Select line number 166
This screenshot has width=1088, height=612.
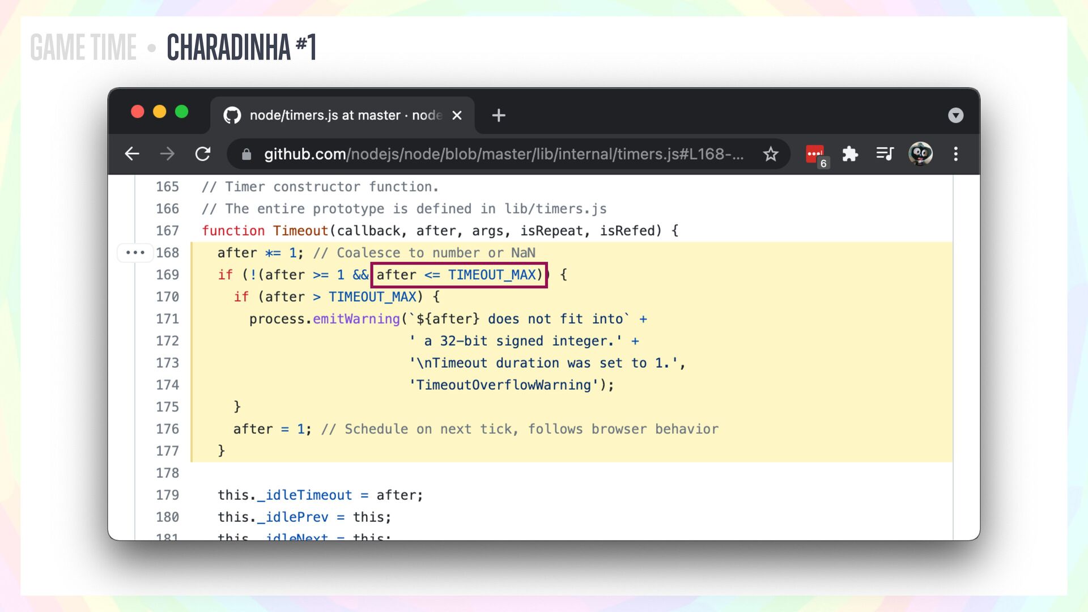[167, 209]
